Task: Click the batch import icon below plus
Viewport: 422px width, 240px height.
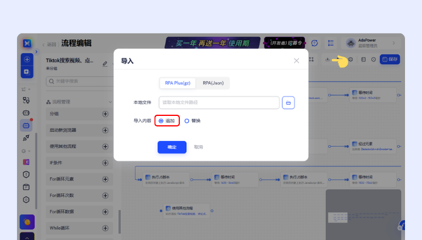Action: [x=27, y=72]
